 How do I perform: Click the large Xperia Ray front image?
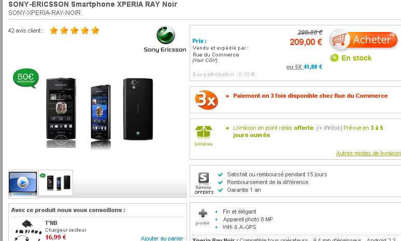(61, 112)
